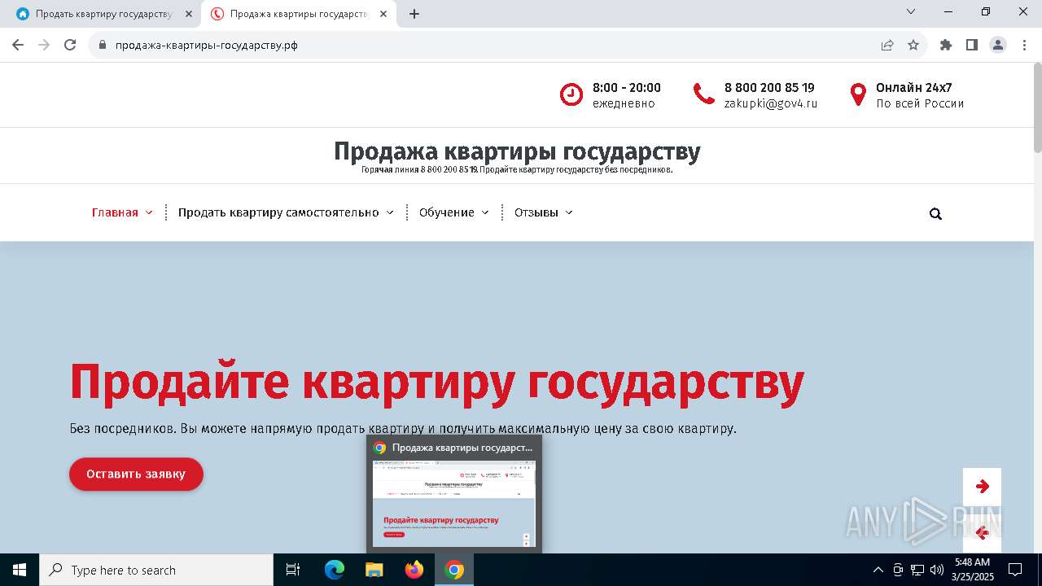Click the site title 'Продажа квартиры государству'
The height and width of the screenshot is (586, 1042).
coord(517,151)
